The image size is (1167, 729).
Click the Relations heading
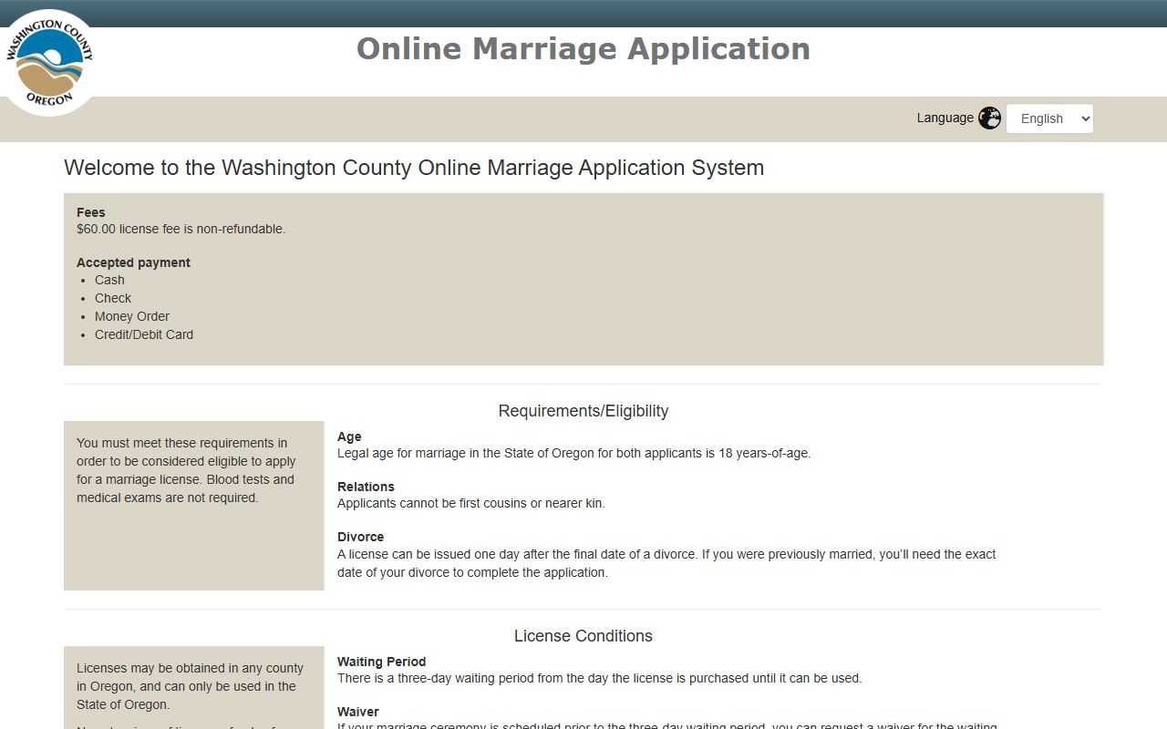366,487
